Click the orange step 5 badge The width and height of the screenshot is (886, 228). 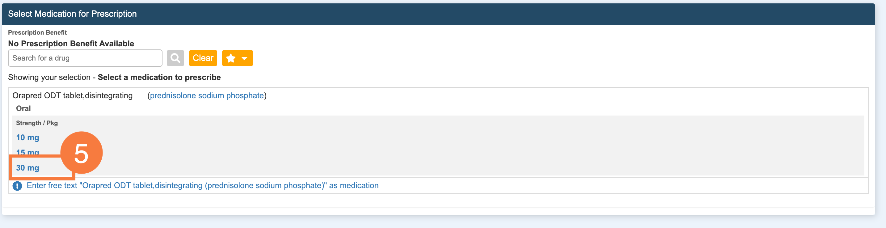coord(82,153)
